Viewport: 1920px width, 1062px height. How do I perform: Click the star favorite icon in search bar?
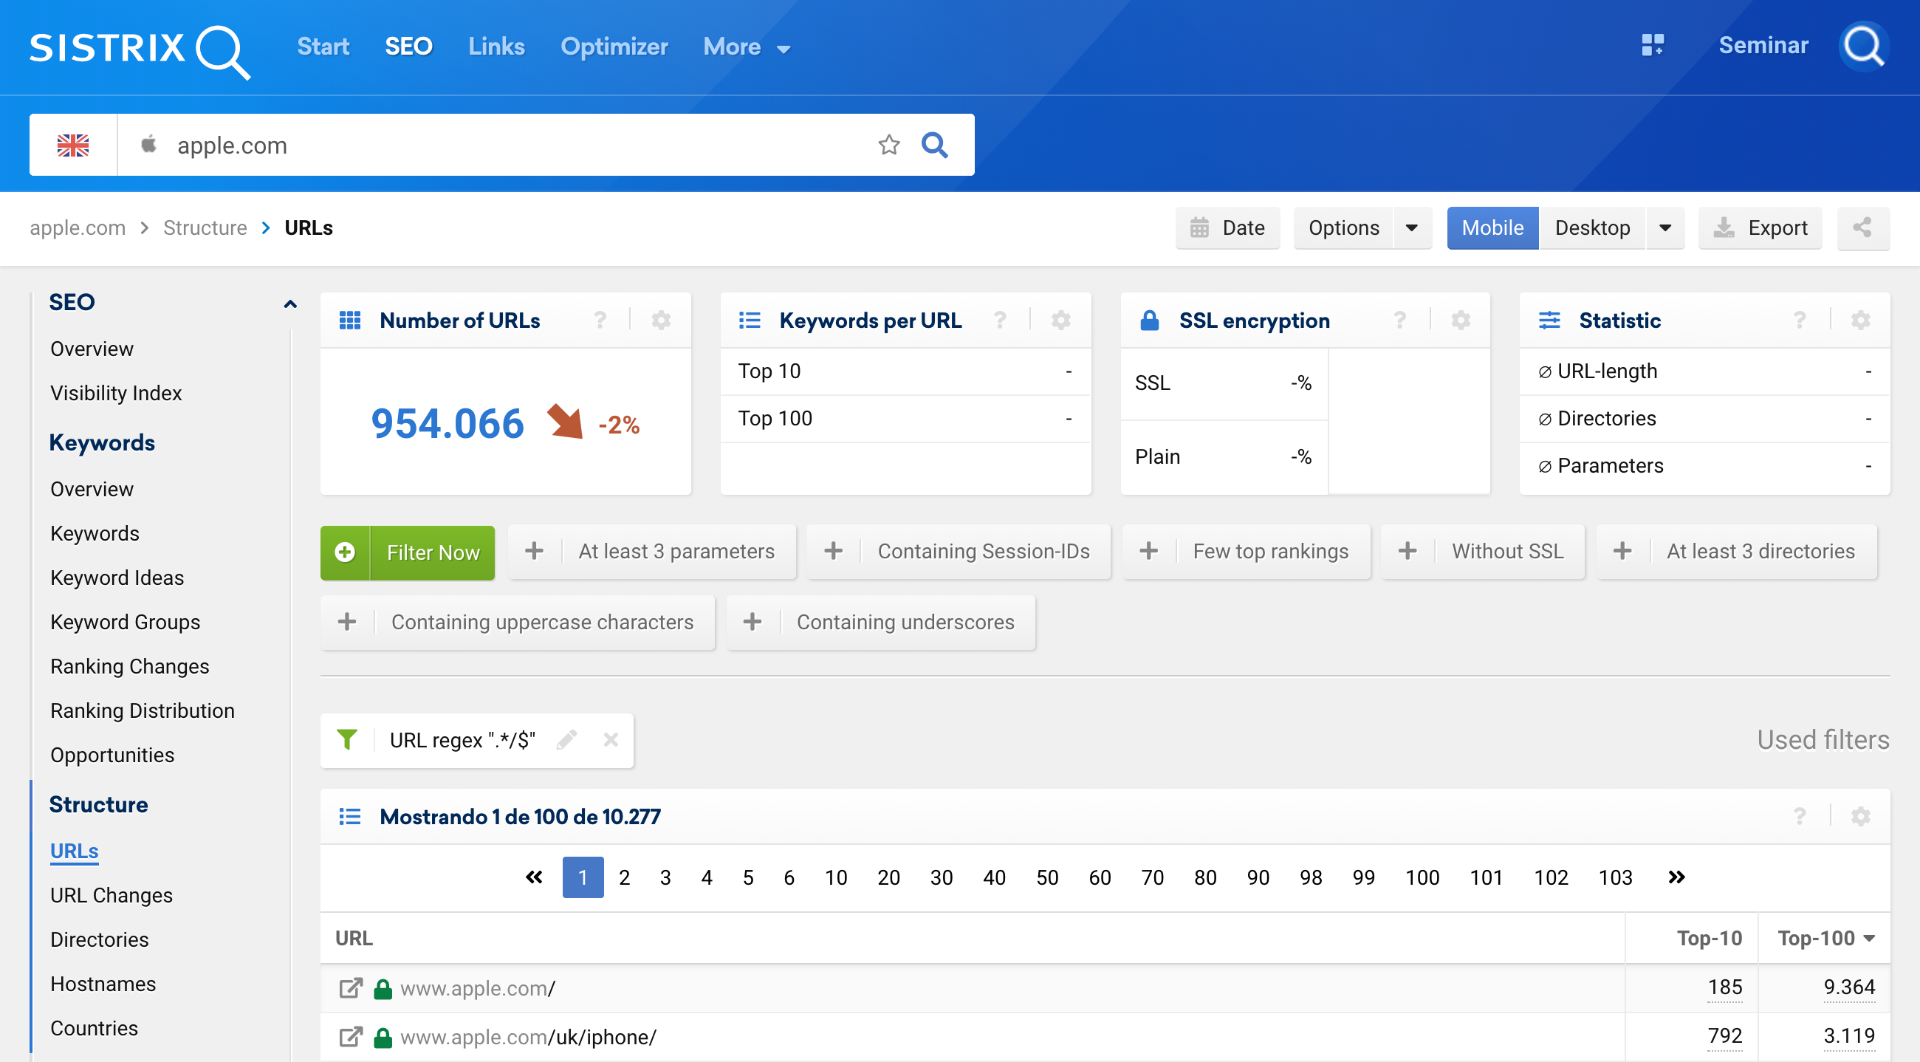point(888,145)
